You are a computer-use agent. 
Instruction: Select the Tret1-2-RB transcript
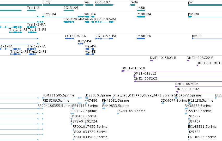point(32,32)
